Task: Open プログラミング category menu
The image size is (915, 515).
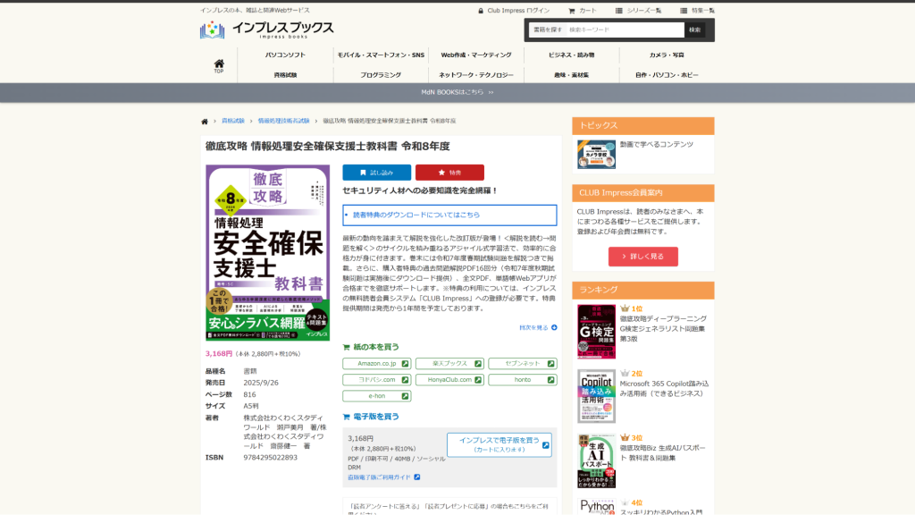Action: pyautogui.click(x=381, y=75)
